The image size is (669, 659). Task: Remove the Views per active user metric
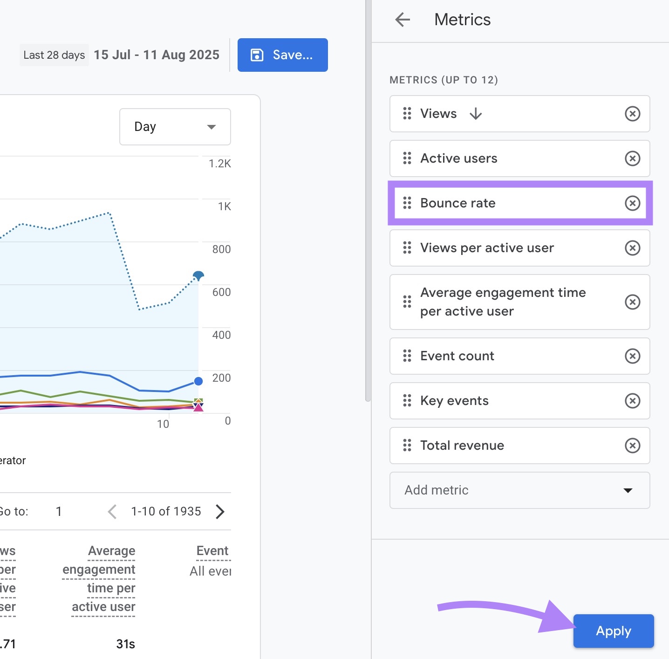pyautogui.click(x=632, y=248)
